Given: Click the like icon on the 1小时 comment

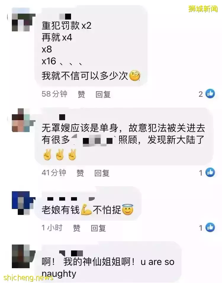Looking at the screenshot, I should click(210, 227).
